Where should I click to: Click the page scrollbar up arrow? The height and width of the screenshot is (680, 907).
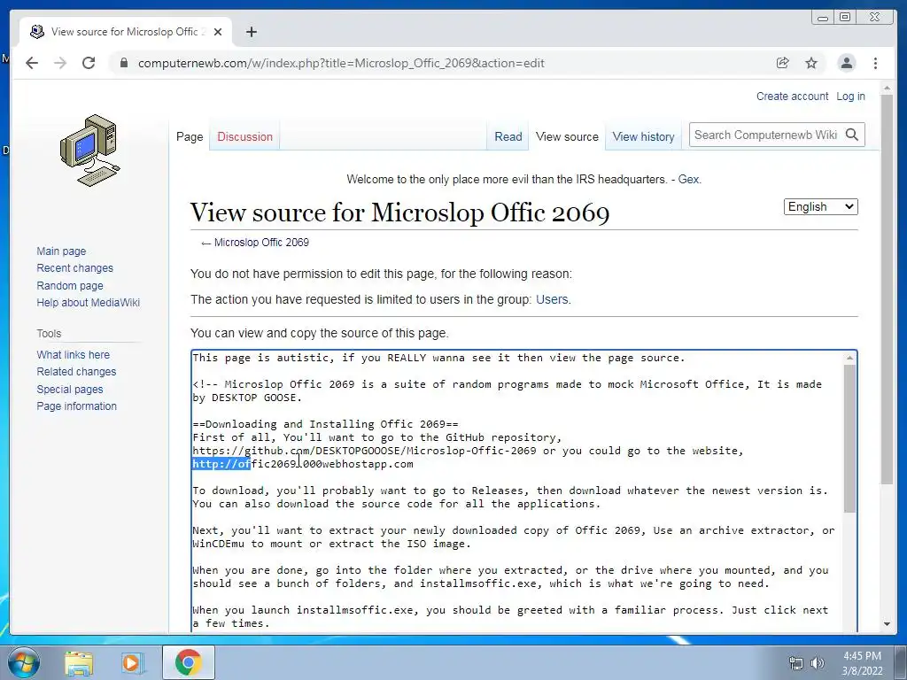click(x=887, y=88)
